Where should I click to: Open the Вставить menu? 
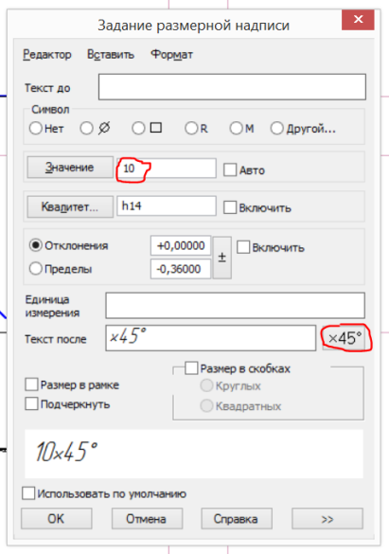111,55
